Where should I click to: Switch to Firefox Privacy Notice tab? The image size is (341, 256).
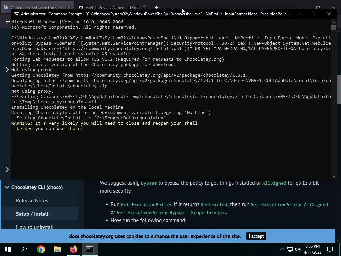(x=112, y=7)
